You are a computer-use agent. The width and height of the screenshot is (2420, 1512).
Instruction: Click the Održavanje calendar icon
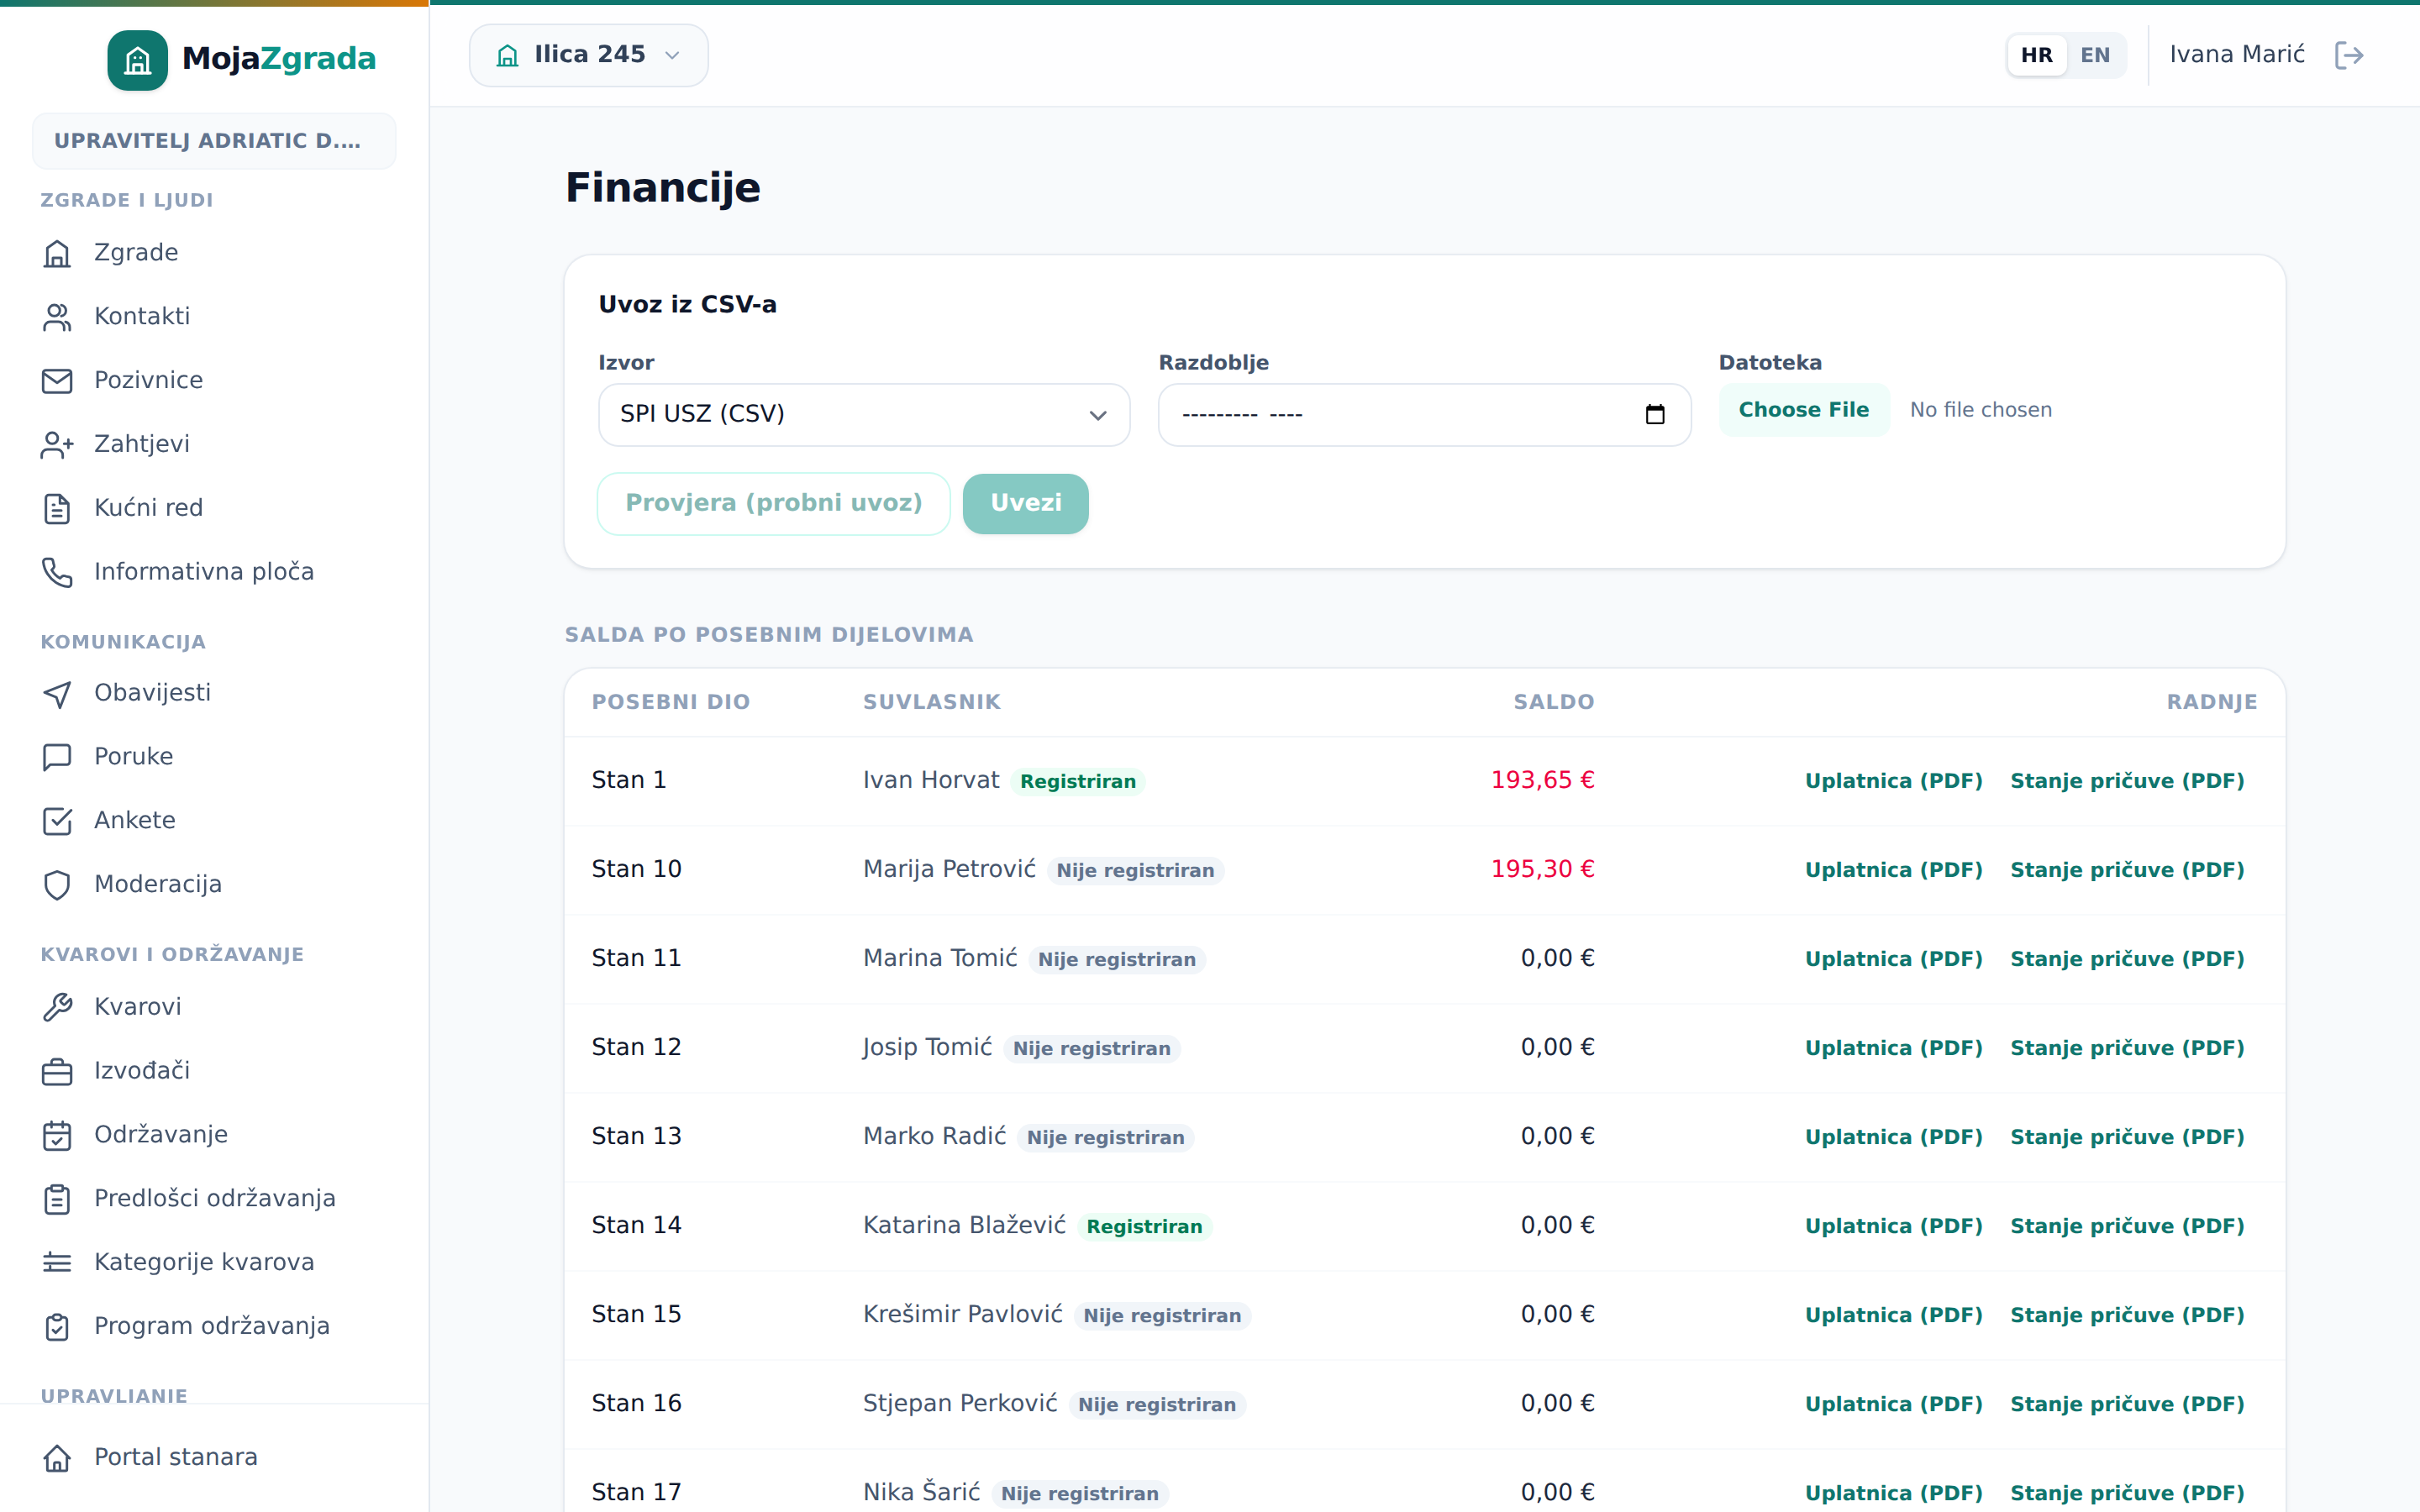(57, 1135)
